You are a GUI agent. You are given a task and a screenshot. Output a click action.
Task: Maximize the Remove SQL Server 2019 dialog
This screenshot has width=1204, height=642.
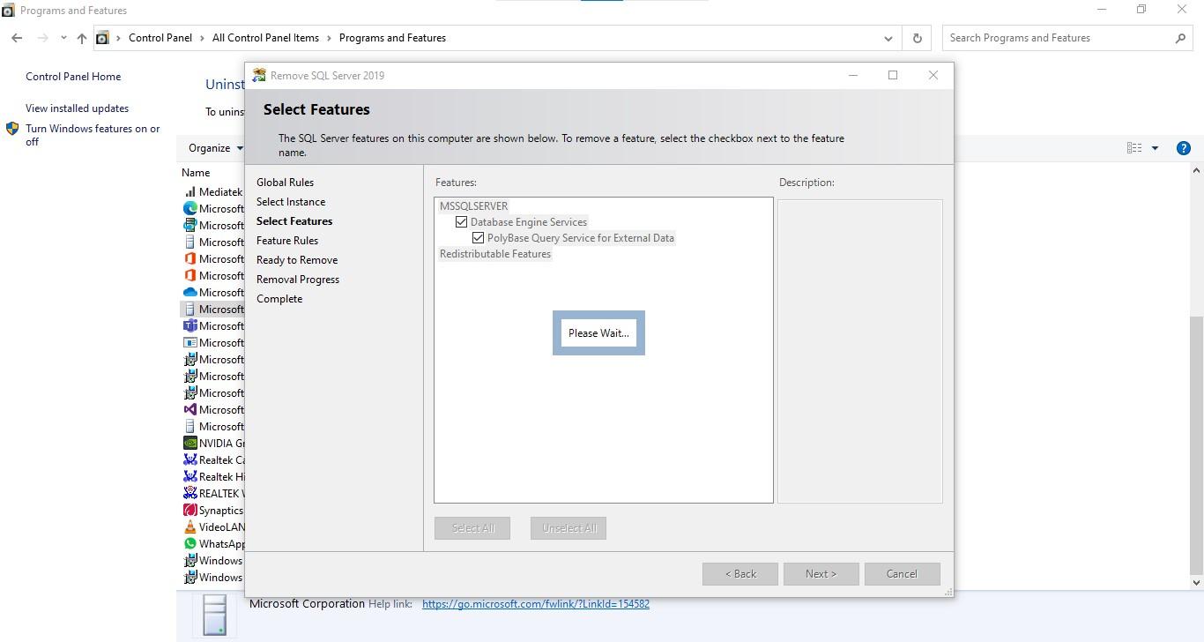coord(893,75)
